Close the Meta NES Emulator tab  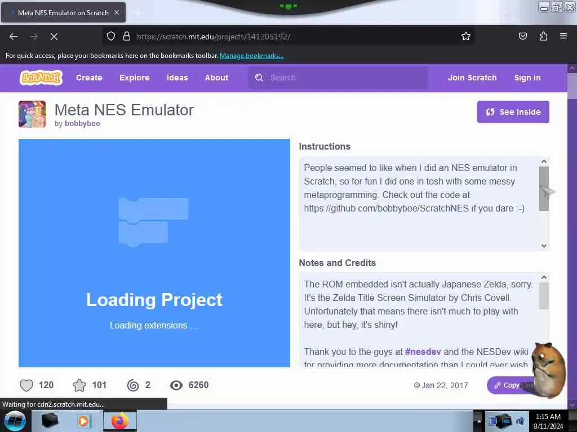point(117,12)
